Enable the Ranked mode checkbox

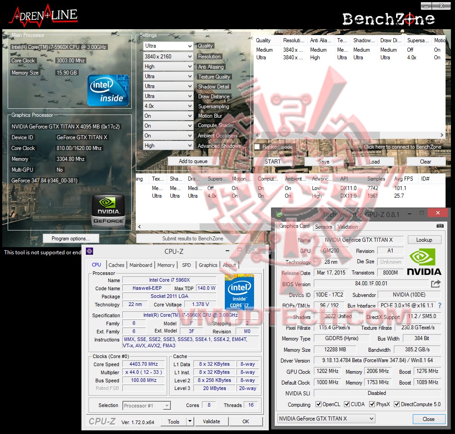[x=257, y=147]
